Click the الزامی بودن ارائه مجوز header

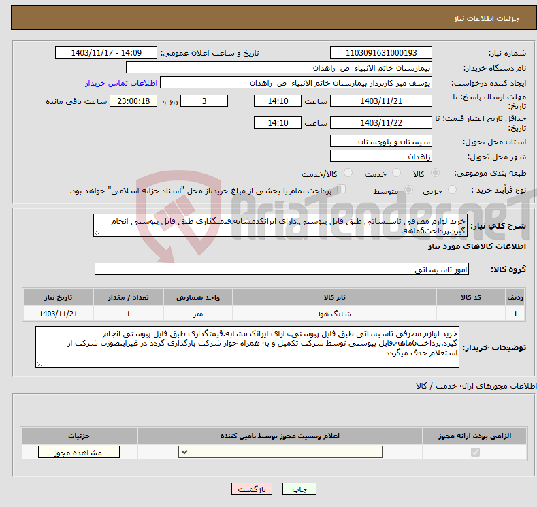click(x=474, y=436)
